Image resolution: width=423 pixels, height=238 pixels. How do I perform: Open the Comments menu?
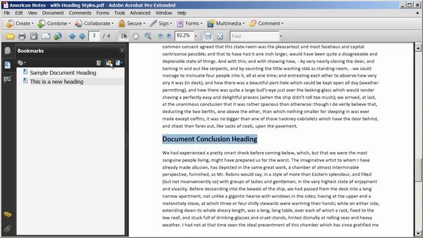point(80,13)
